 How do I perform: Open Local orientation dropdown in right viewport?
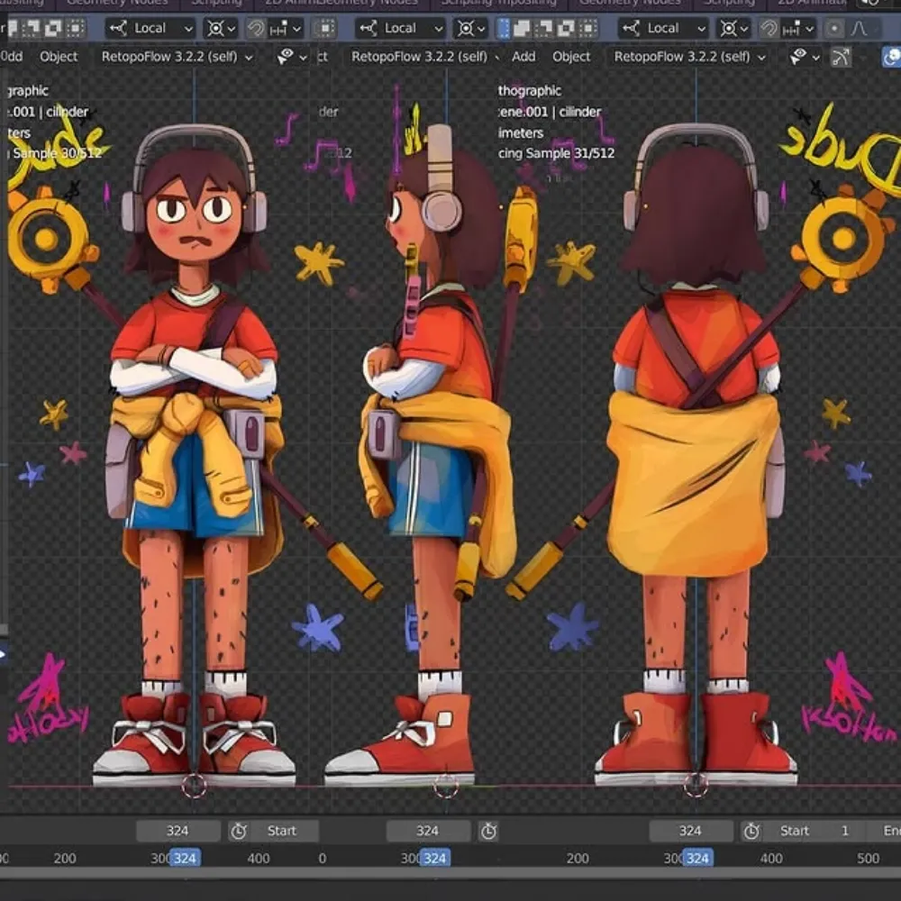pyautogui.click(x=664, y=28)
